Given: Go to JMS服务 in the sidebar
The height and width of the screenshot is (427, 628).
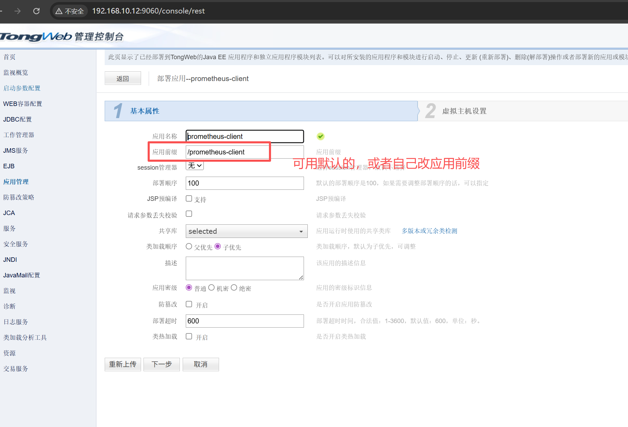Looking at the screenshot, I should [x=16, y=151].
